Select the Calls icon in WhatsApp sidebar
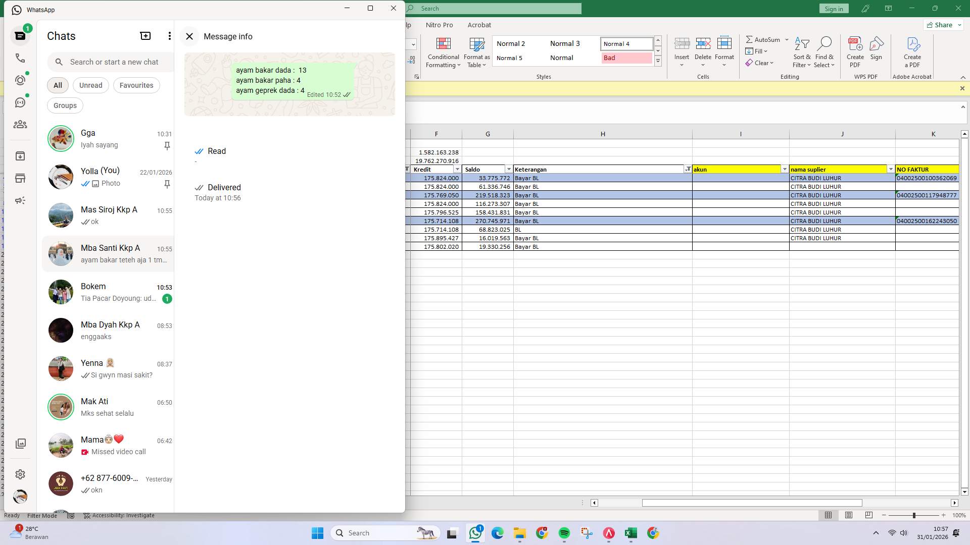This screenshot has width=970, height=545. (x=20, y=58)
